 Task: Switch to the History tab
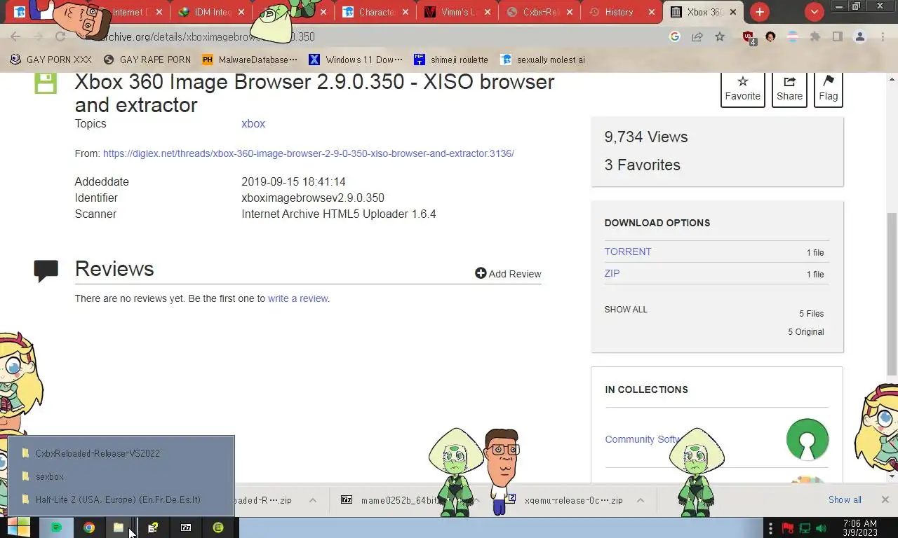tap(619, 12)
